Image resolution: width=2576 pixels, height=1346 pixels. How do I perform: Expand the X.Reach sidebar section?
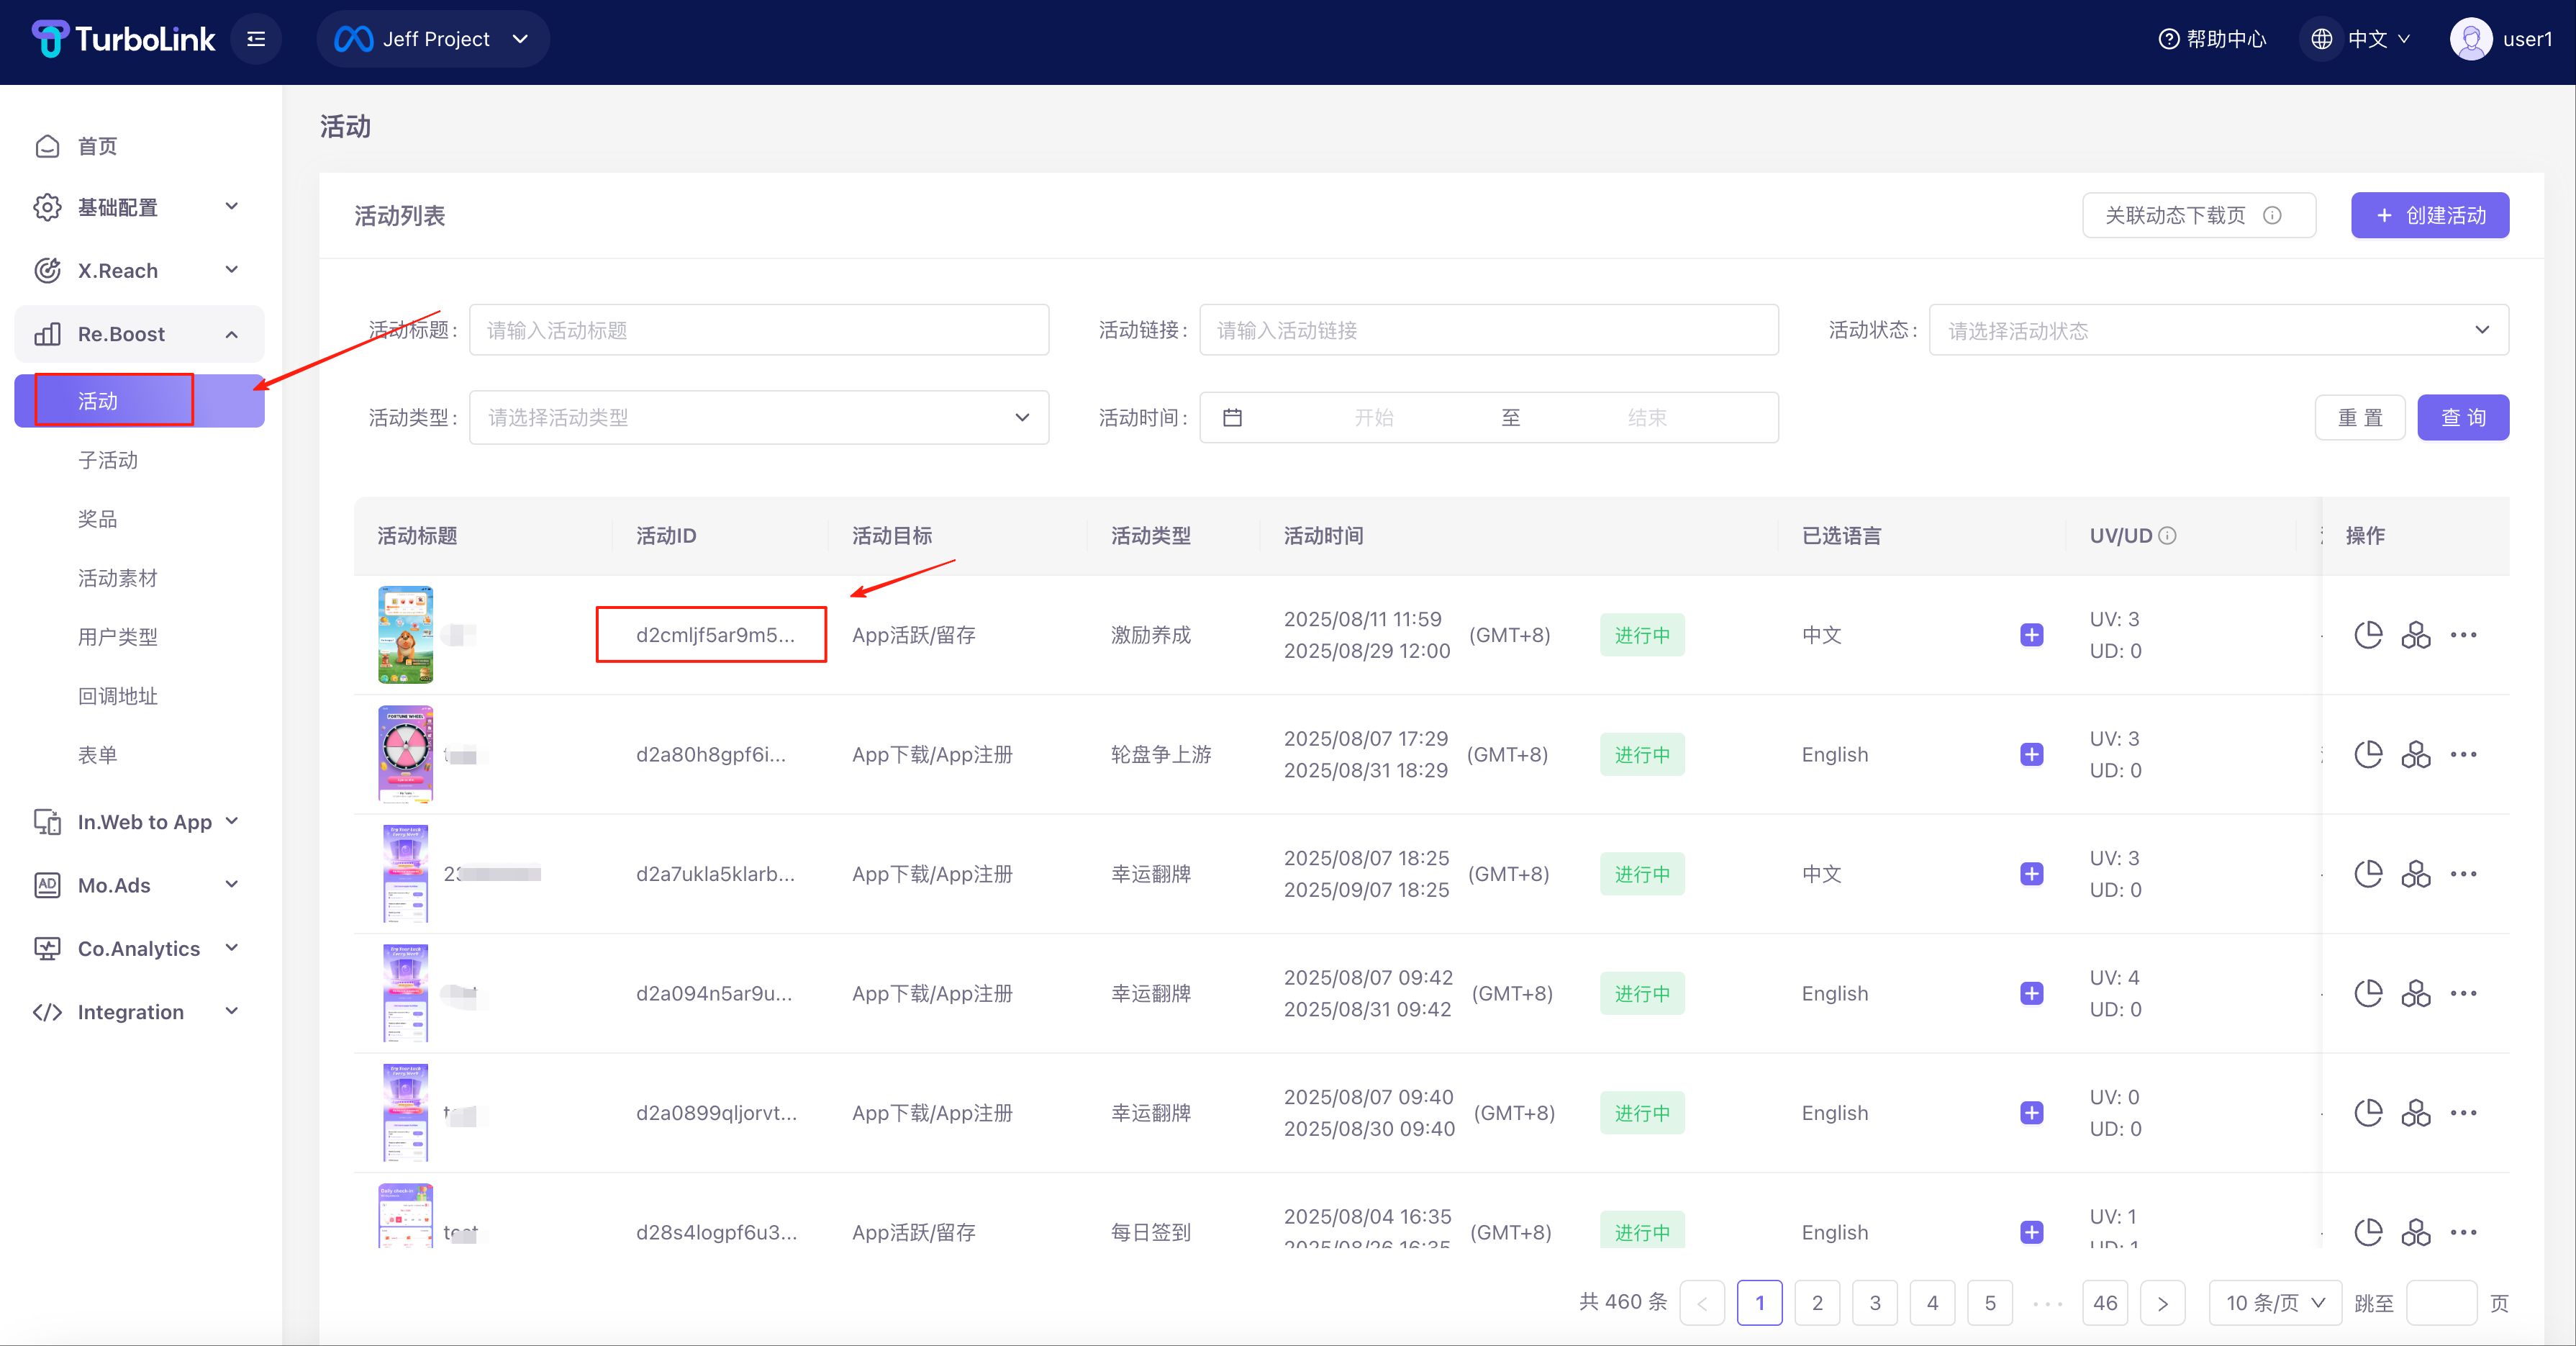[231, 270]
